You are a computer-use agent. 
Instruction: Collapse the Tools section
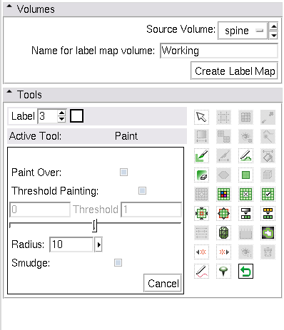[9, 92]
